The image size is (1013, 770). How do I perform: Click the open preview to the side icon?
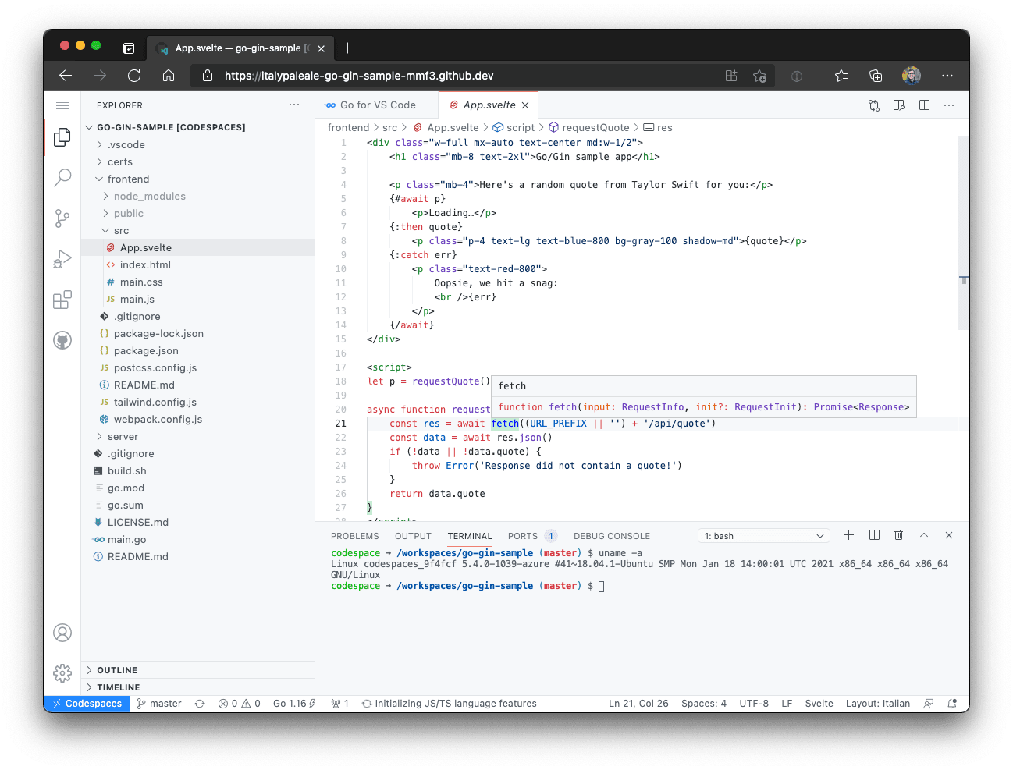899,105
